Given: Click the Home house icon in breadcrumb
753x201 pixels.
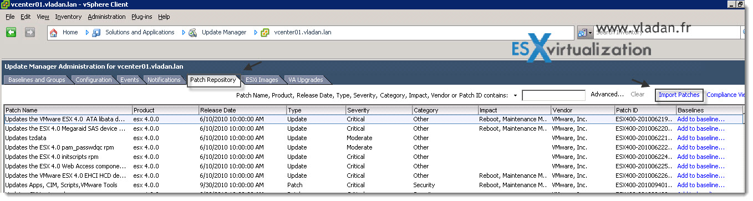Looking at the screenshot, I should pos(54,33).
